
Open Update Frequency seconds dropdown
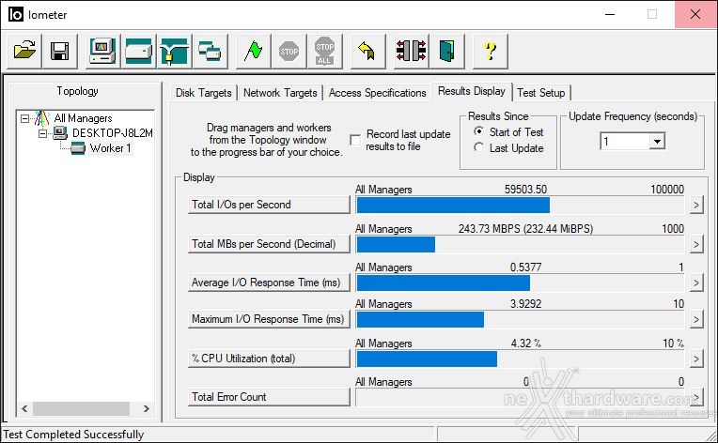tap(657, 142)
